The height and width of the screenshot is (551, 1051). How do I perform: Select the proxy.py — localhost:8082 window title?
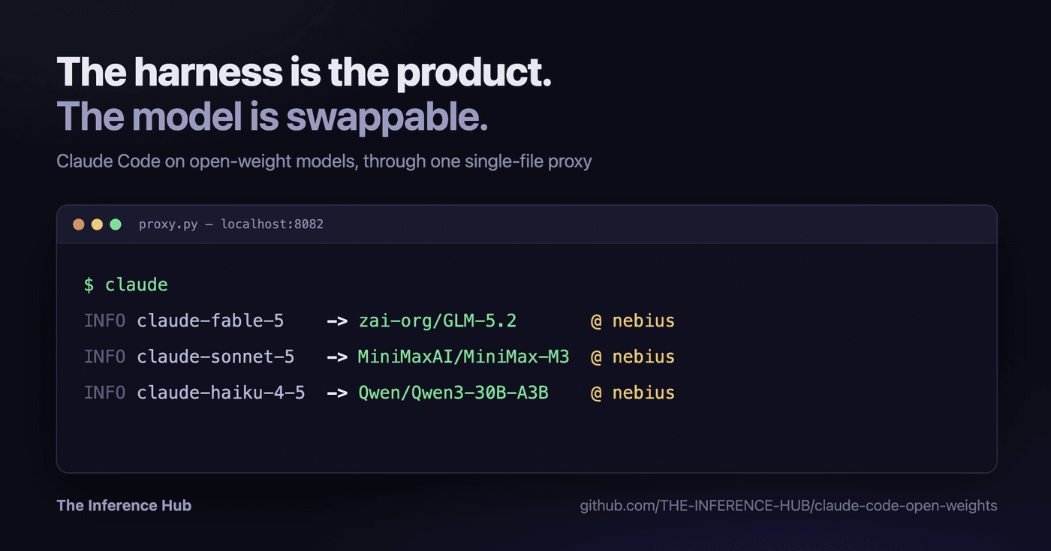click(231, 224)
